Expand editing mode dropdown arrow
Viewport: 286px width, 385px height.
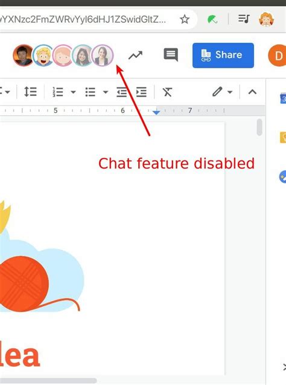click(x=230, y=92)
